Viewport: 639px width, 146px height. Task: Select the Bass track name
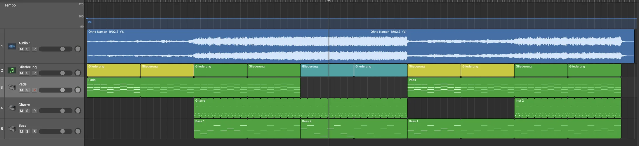pyautogui.click(x=22, y=126)
